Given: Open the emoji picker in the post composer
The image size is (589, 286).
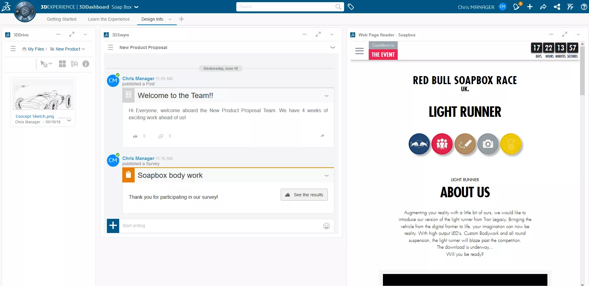Looking at the screenshot, I should point(327,226).
